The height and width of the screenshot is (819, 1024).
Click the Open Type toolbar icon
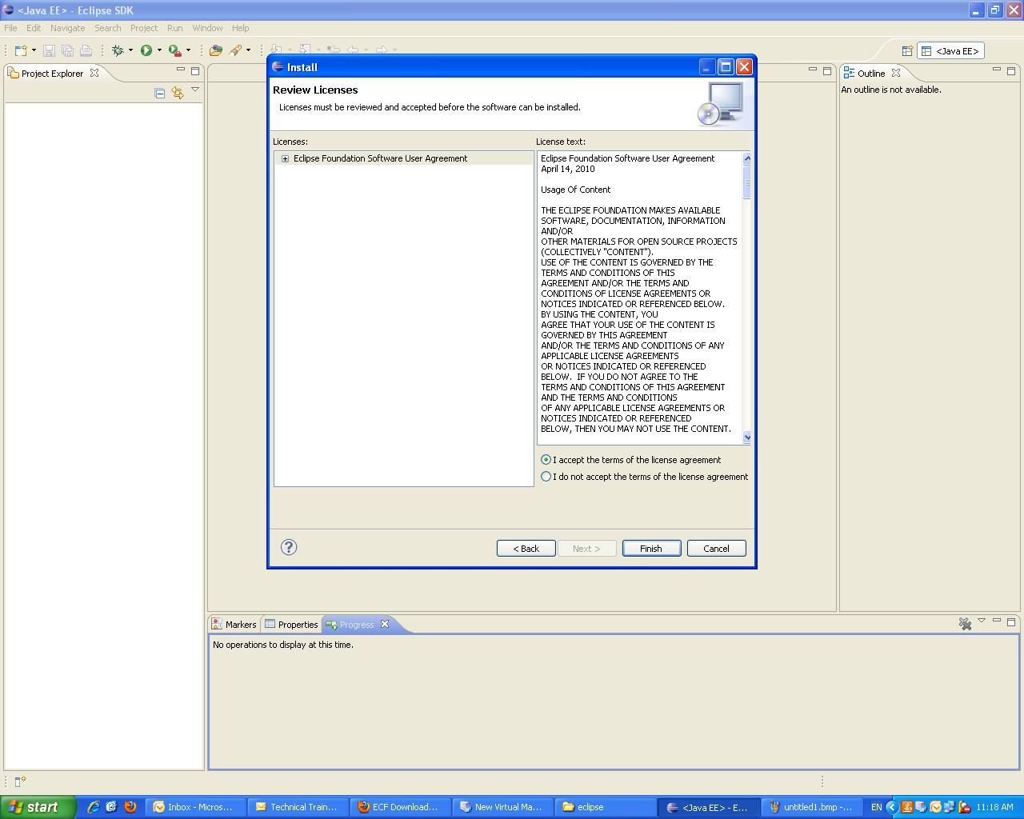pos(216,50)
